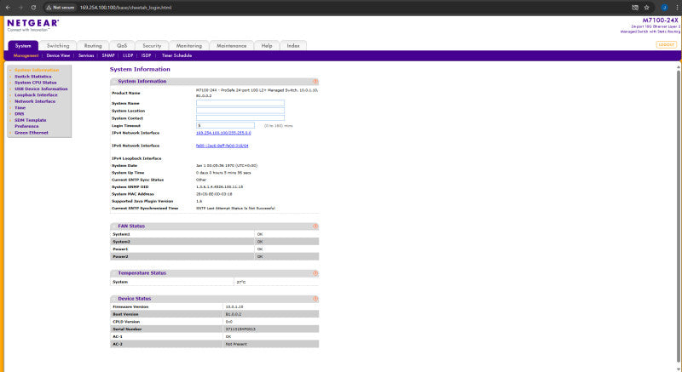The image size is (682, 372).
Task: Click the Login Timeout input field
Action: pos(225,125)
